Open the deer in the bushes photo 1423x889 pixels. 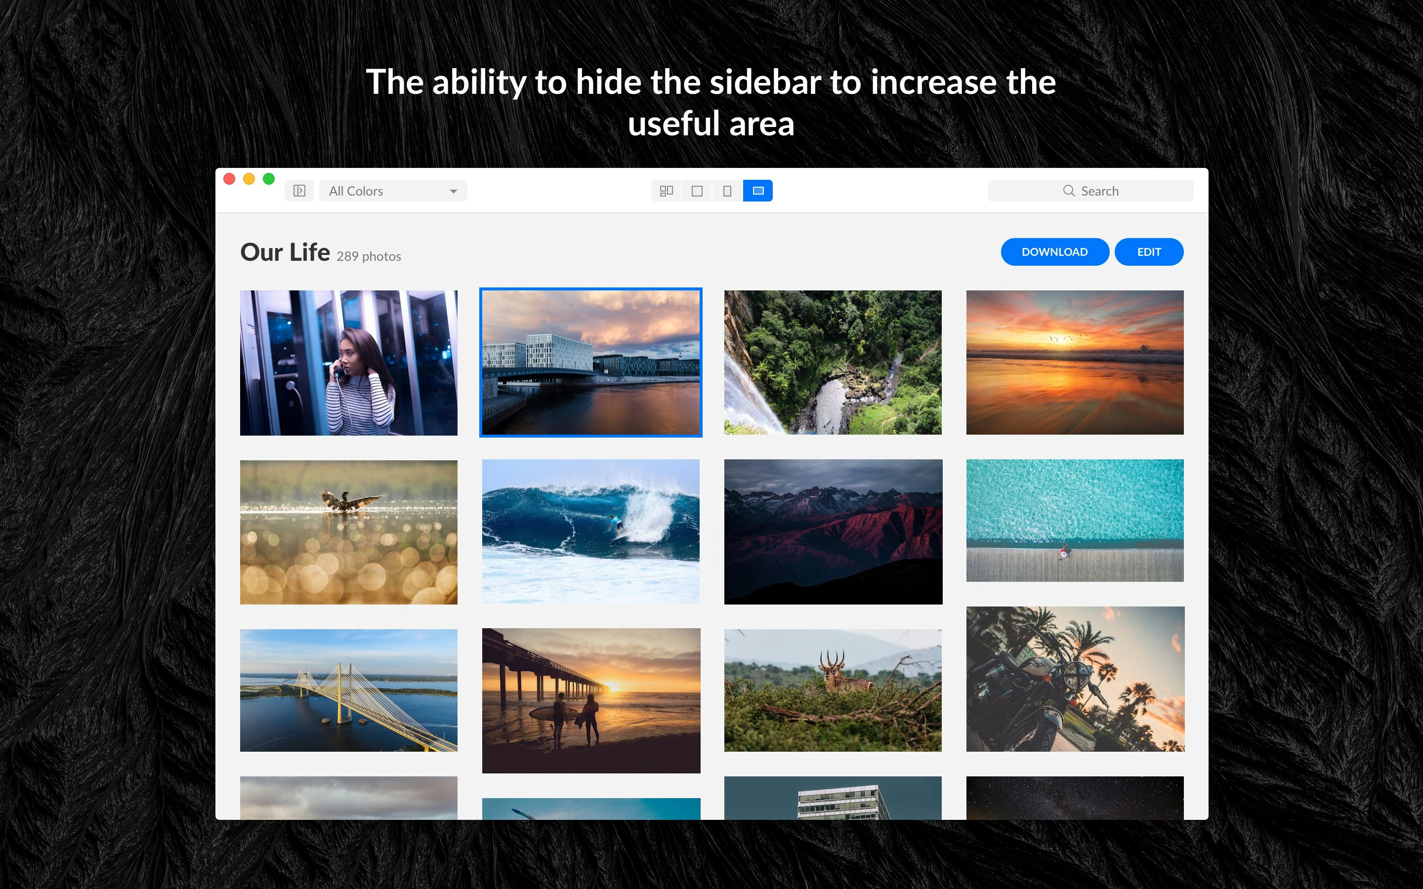click(833, 690)
